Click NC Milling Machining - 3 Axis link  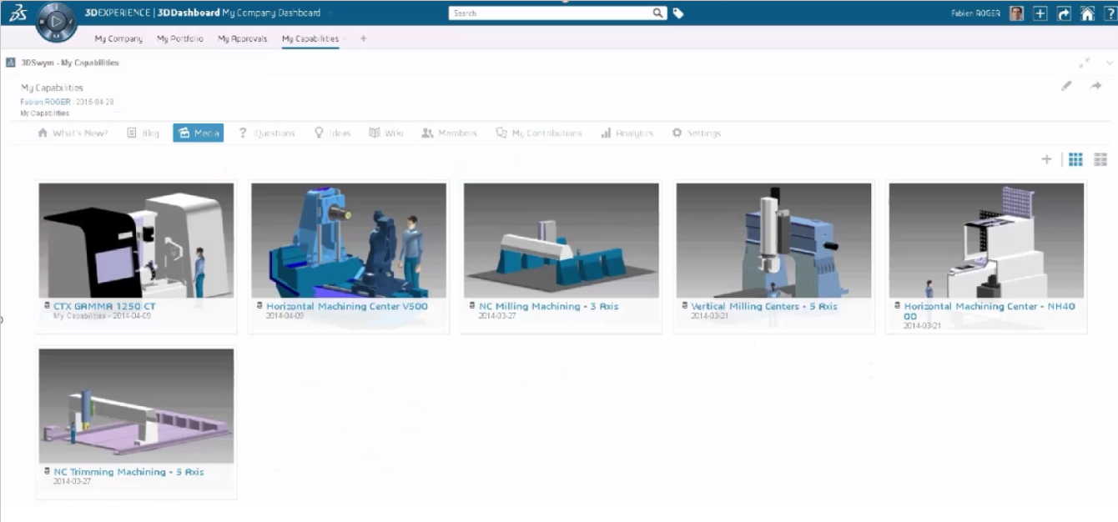549,306
